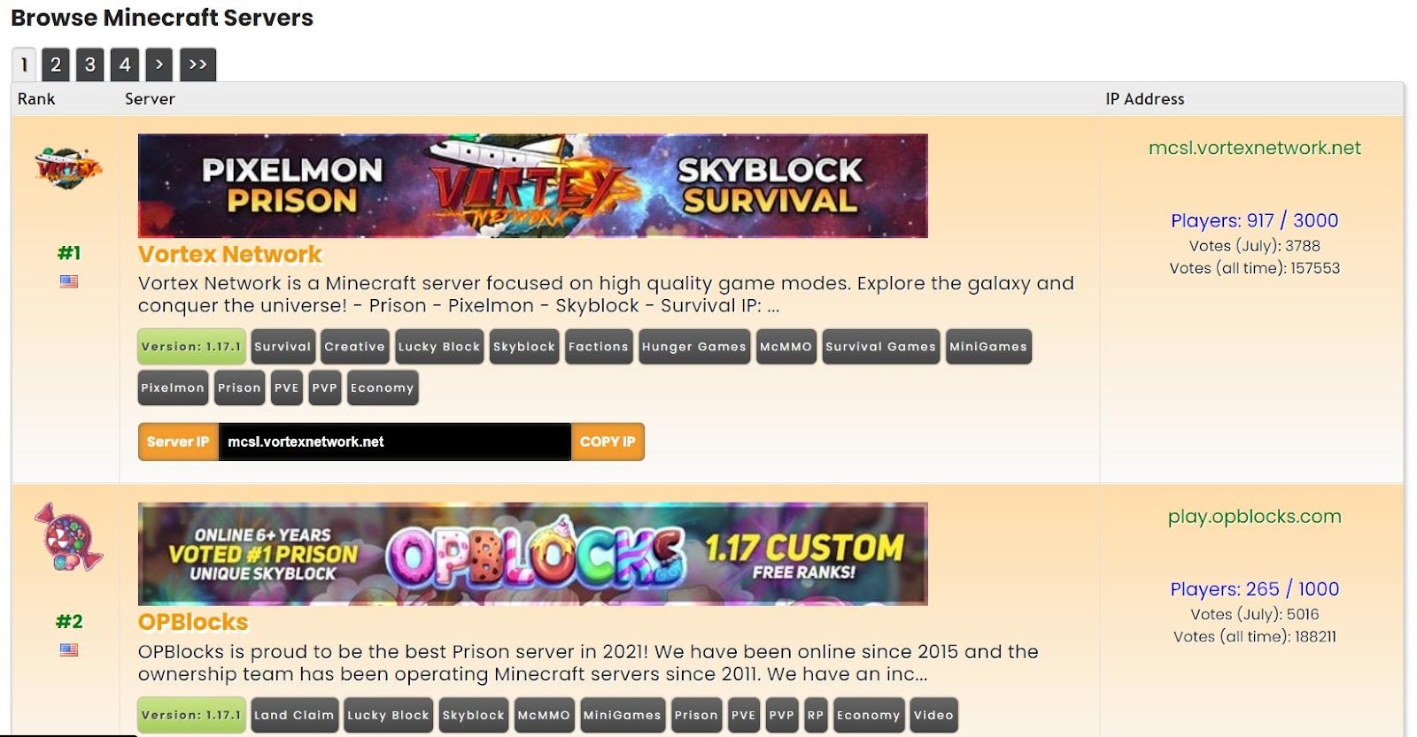Image resolution: width=1417 pixels, height=737 pixels.
Task: Go to page 4 of servers
Action: pos(125,65)
